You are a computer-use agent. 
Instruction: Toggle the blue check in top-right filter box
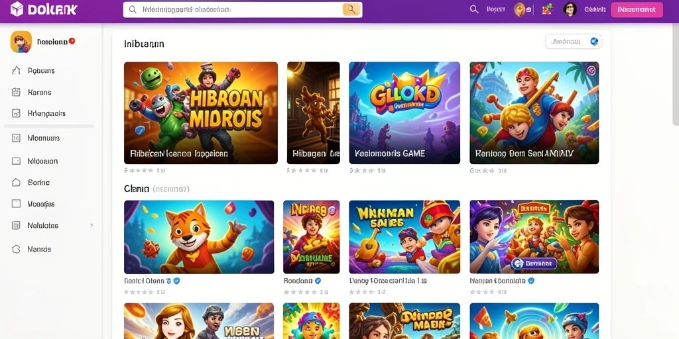(594, 42)
